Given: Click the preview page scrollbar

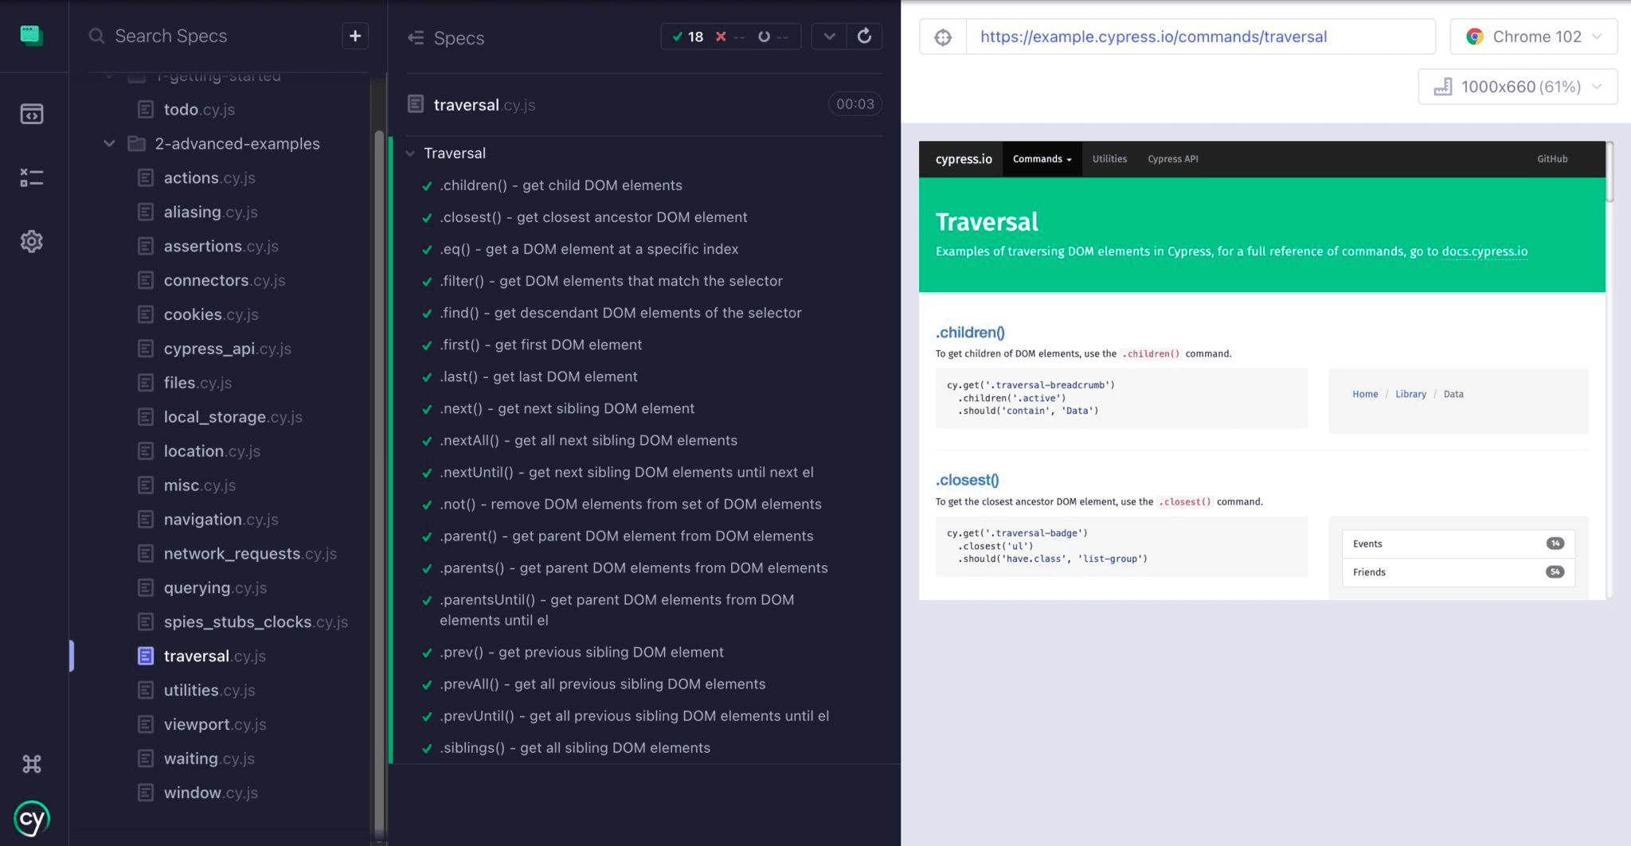Looking at the screenshot, I should tap(1609, 173).
